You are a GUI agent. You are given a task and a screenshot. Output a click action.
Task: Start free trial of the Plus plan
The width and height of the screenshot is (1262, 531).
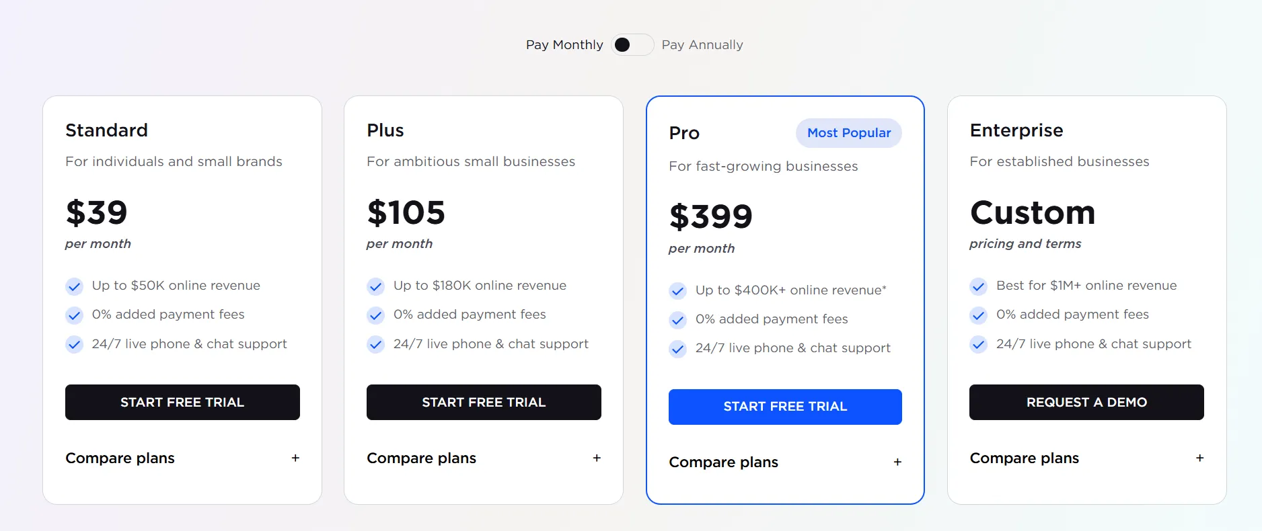[484, 402]
